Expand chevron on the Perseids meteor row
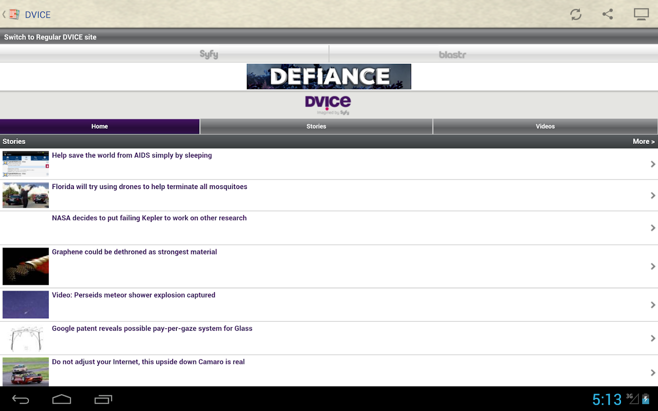This screenshot has width=658, height=411. 653,305
